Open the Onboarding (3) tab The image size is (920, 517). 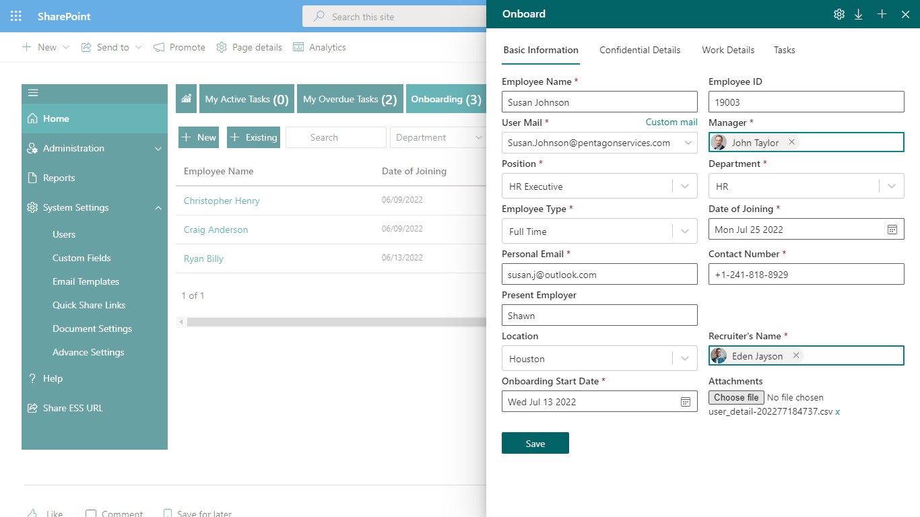[446, 99]
